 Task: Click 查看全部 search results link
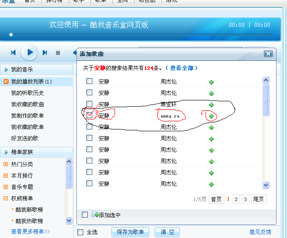coord(181,68)
